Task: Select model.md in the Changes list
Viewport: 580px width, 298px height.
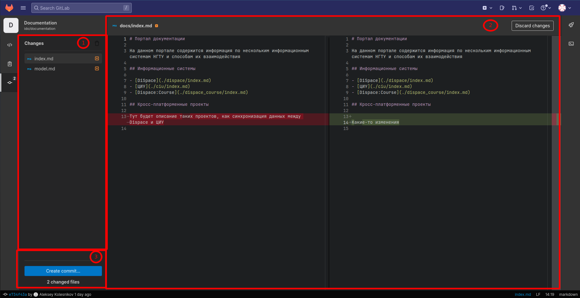Action: tap(63, 68)
